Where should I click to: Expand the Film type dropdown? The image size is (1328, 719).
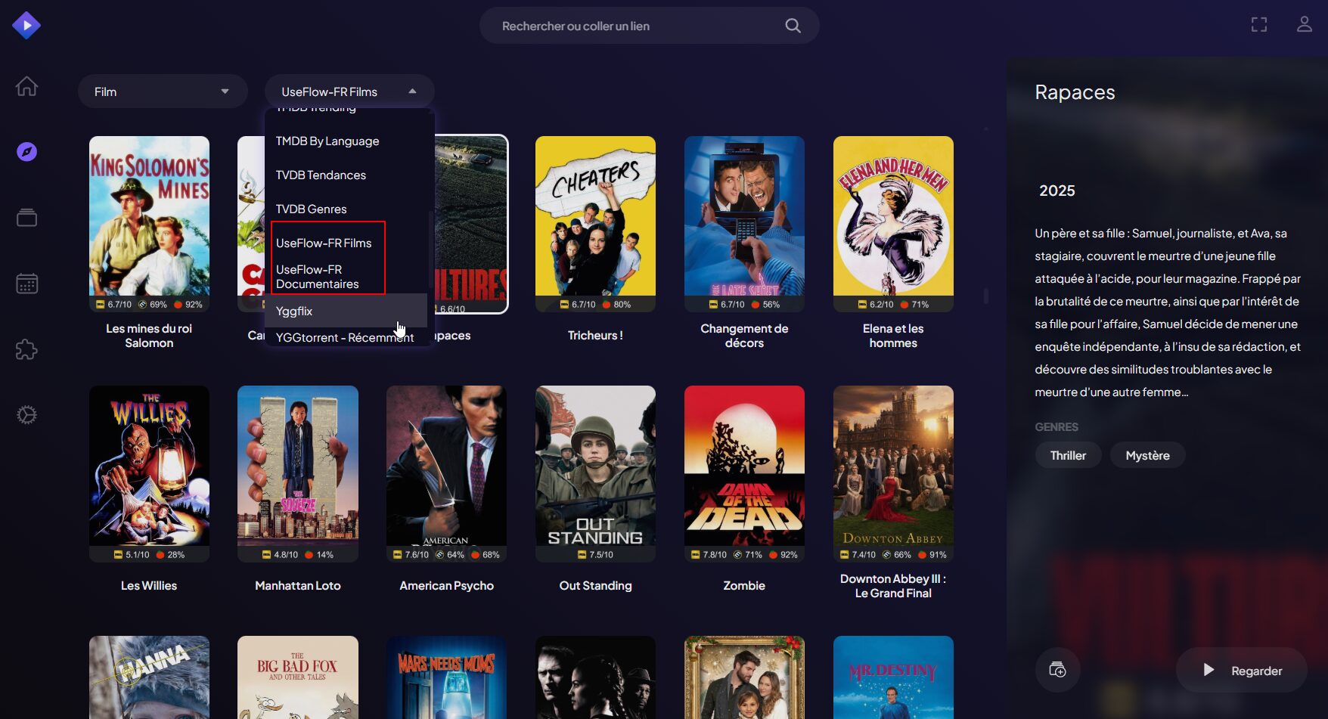tap(163, 91)
